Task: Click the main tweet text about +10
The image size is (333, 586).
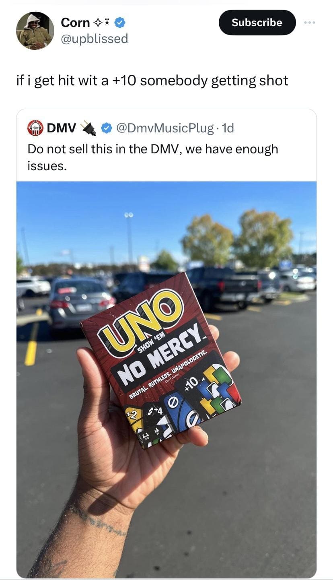Action: point(152,80)
